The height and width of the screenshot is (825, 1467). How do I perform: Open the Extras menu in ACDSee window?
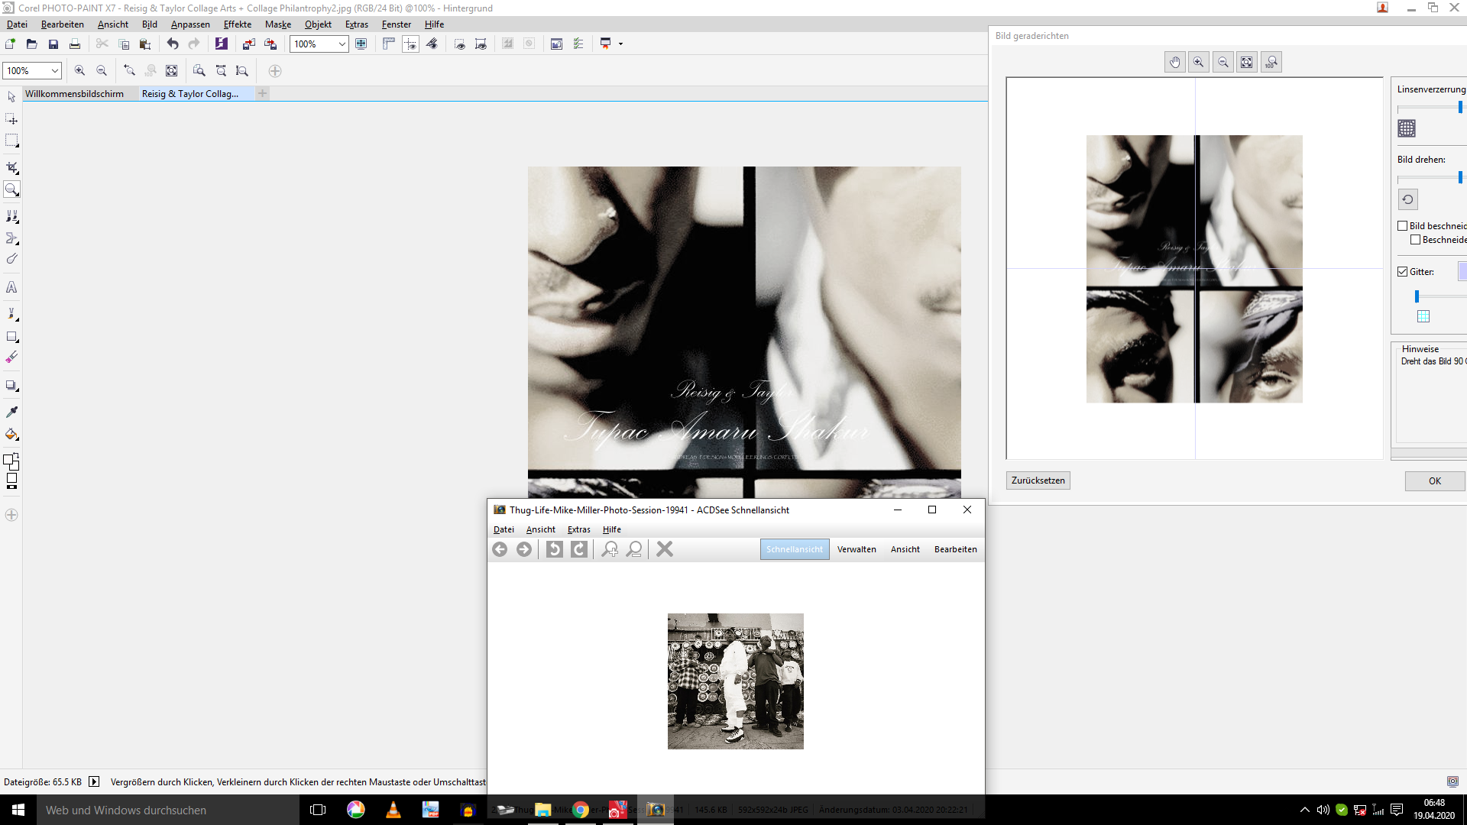579,529
